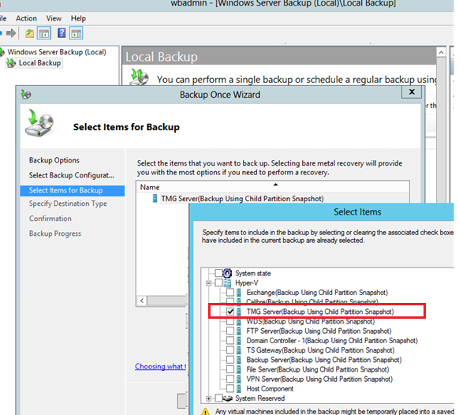Check the Backup Server checkbox
Viewport: 459px width, 415px height.
point(230,360)
